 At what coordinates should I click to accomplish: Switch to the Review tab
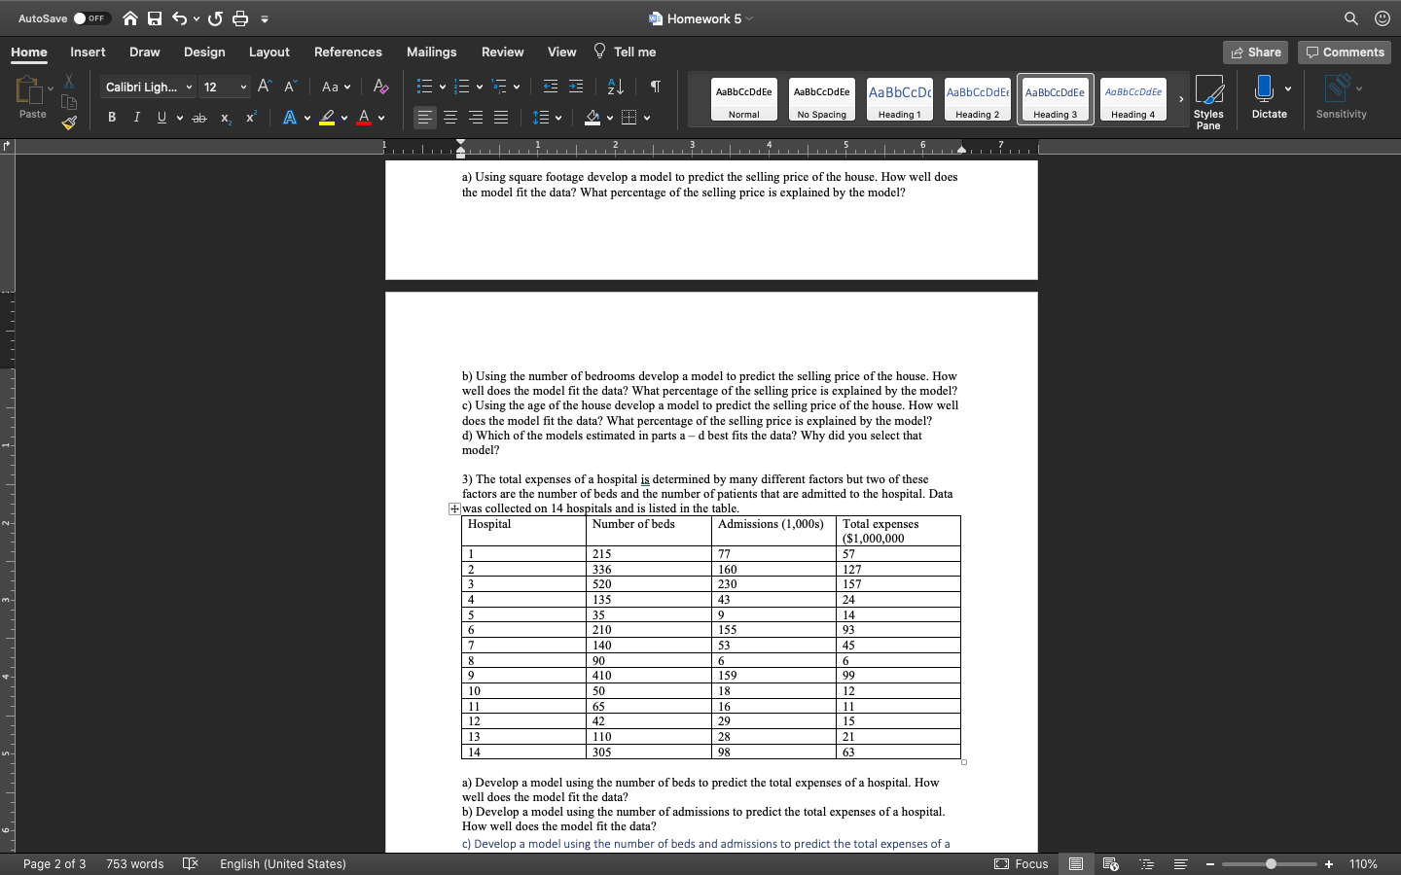click(x=502, y=52)
